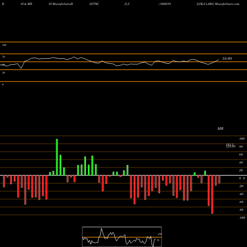The height and width of the screenshot is (247, 247).
Task: Click the MR axis label 40
Action: tap(241, 163)
